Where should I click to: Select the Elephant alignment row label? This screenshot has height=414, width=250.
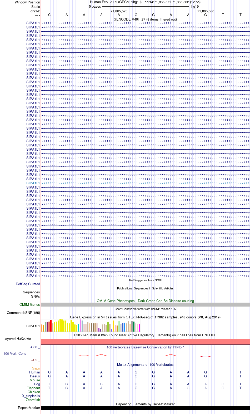click(33, 388)
